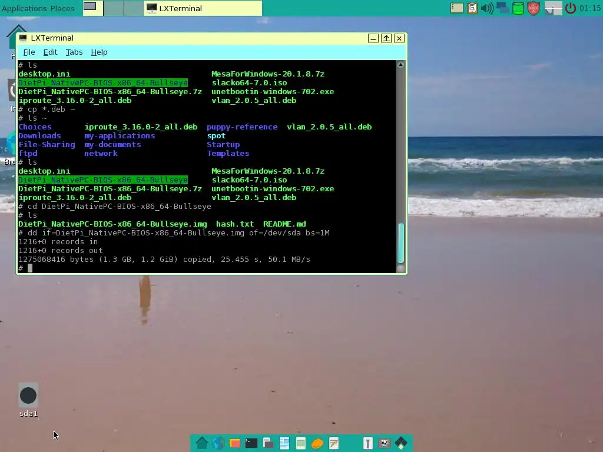Close the LXTerminal window
The height and width of the screenshot is (452, 603).
pyautogui.click(x=399, y=38)
